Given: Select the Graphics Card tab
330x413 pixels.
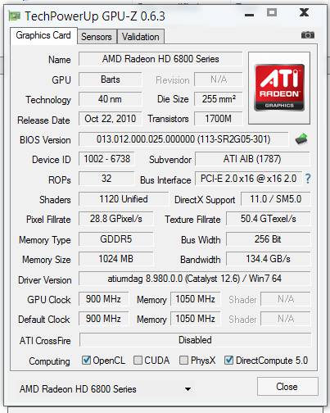Looking at the screenshot, I should pos(43,35).
